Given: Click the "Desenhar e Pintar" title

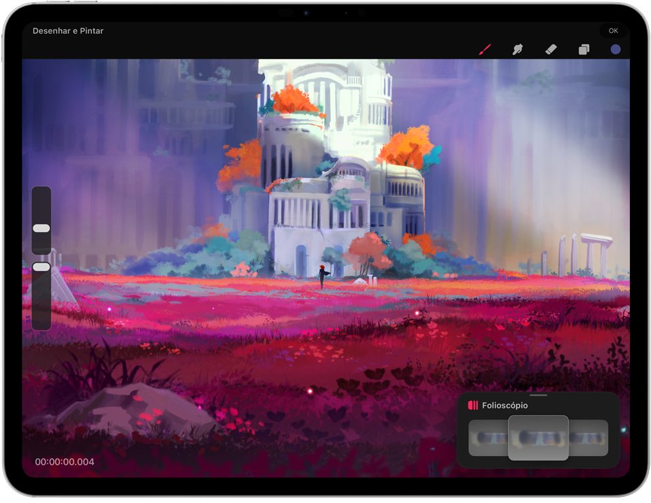Looking at the screenshot, I should [x=68, y=31].
